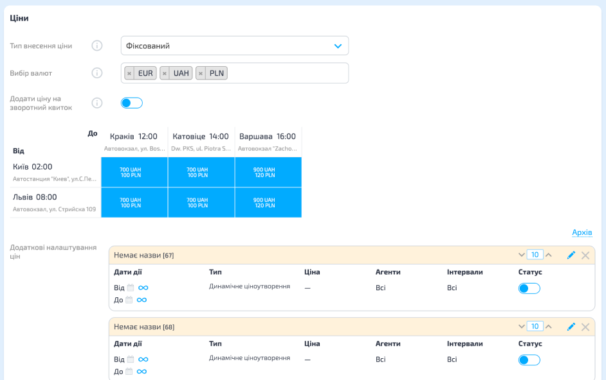Decrease priority of rule [68] with down chevron
The image size is (606, 380).
coord(521,326)
